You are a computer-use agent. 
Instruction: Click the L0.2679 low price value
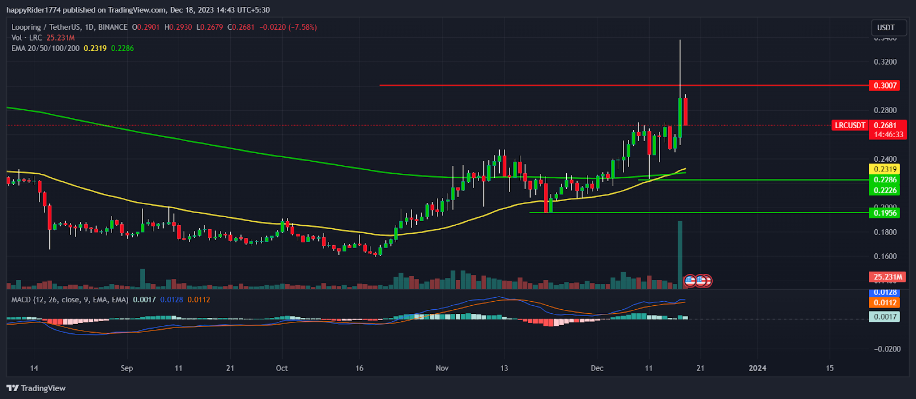(x=210, y=27)
